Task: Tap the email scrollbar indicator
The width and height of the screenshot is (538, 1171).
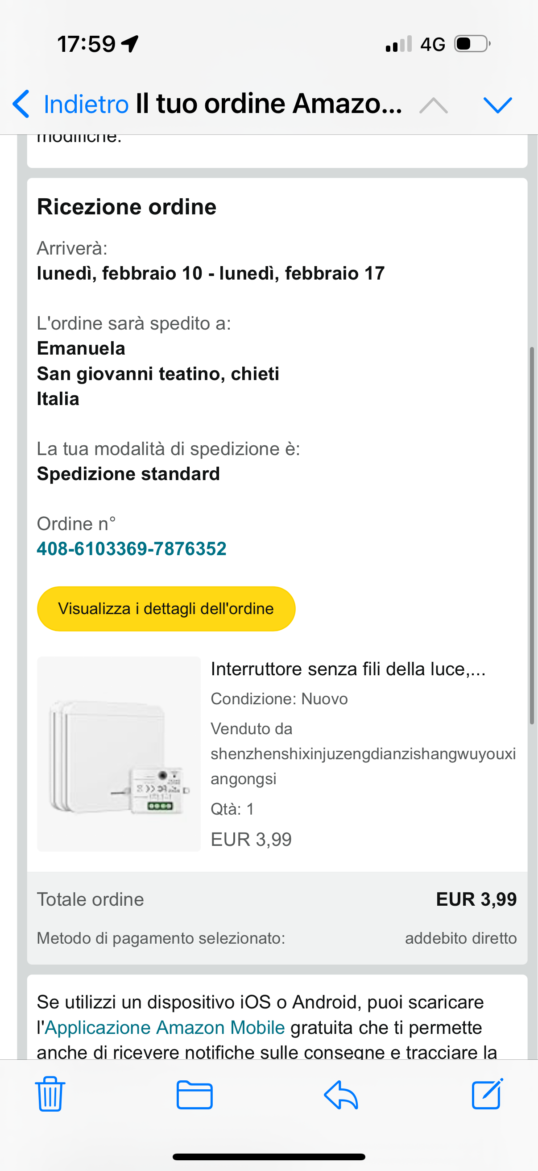Action: [x=532, y=535]
